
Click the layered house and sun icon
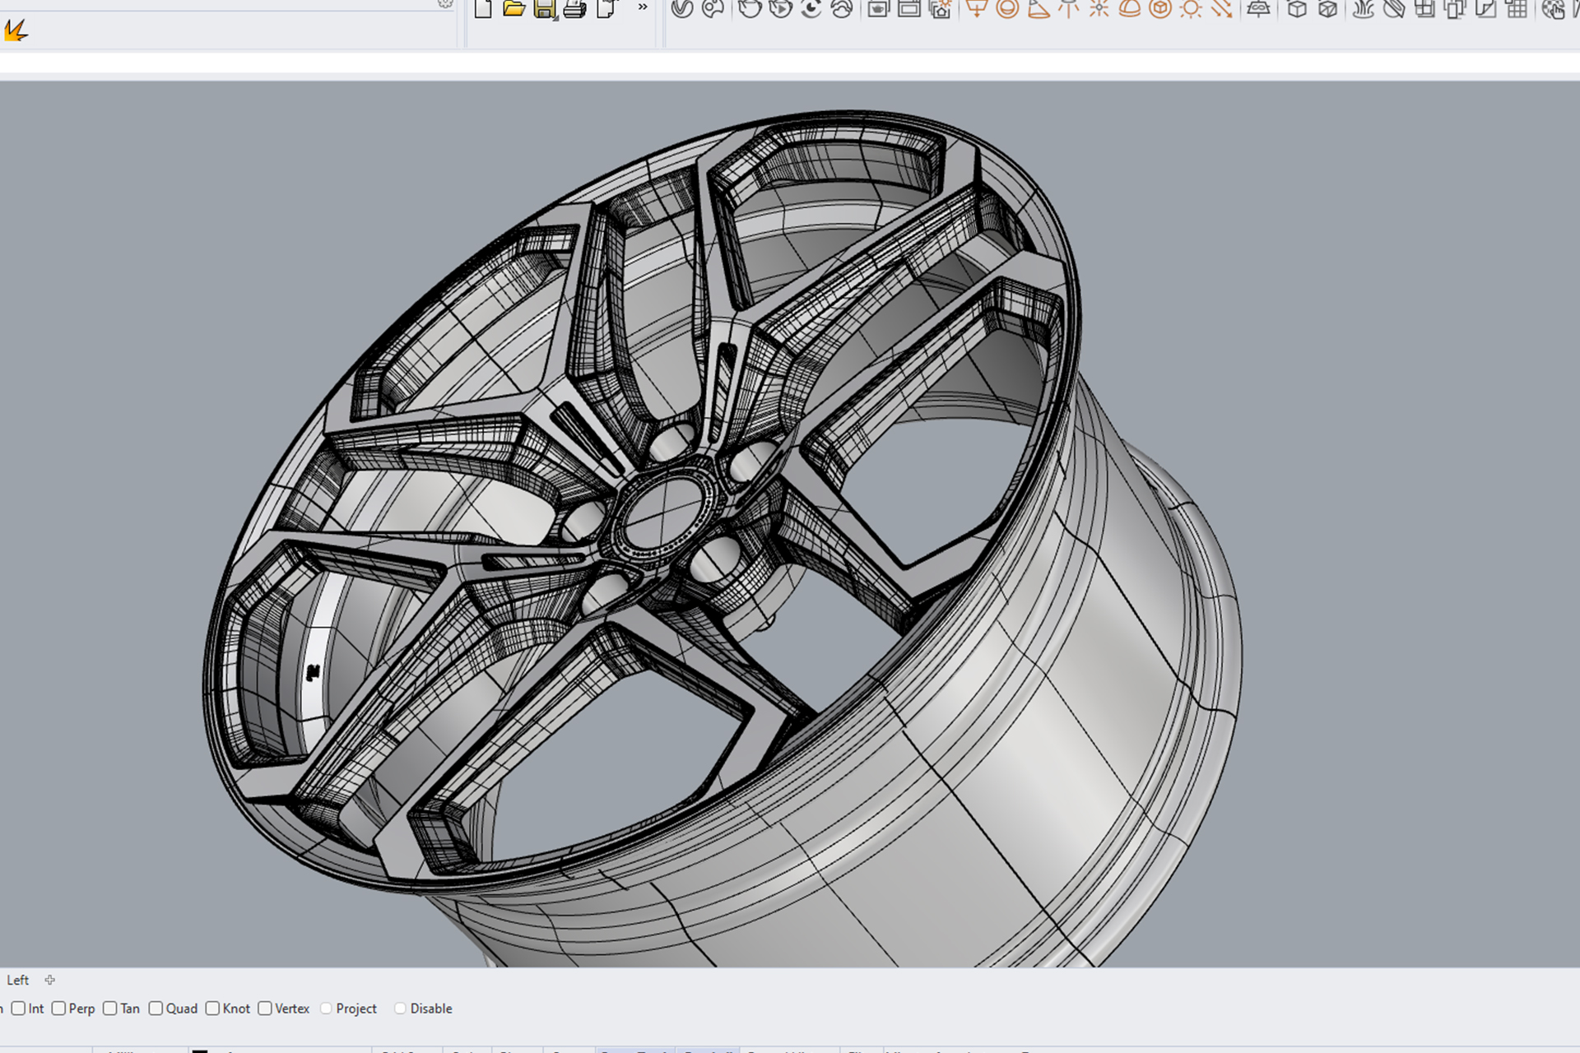click(x=941, y=8)
